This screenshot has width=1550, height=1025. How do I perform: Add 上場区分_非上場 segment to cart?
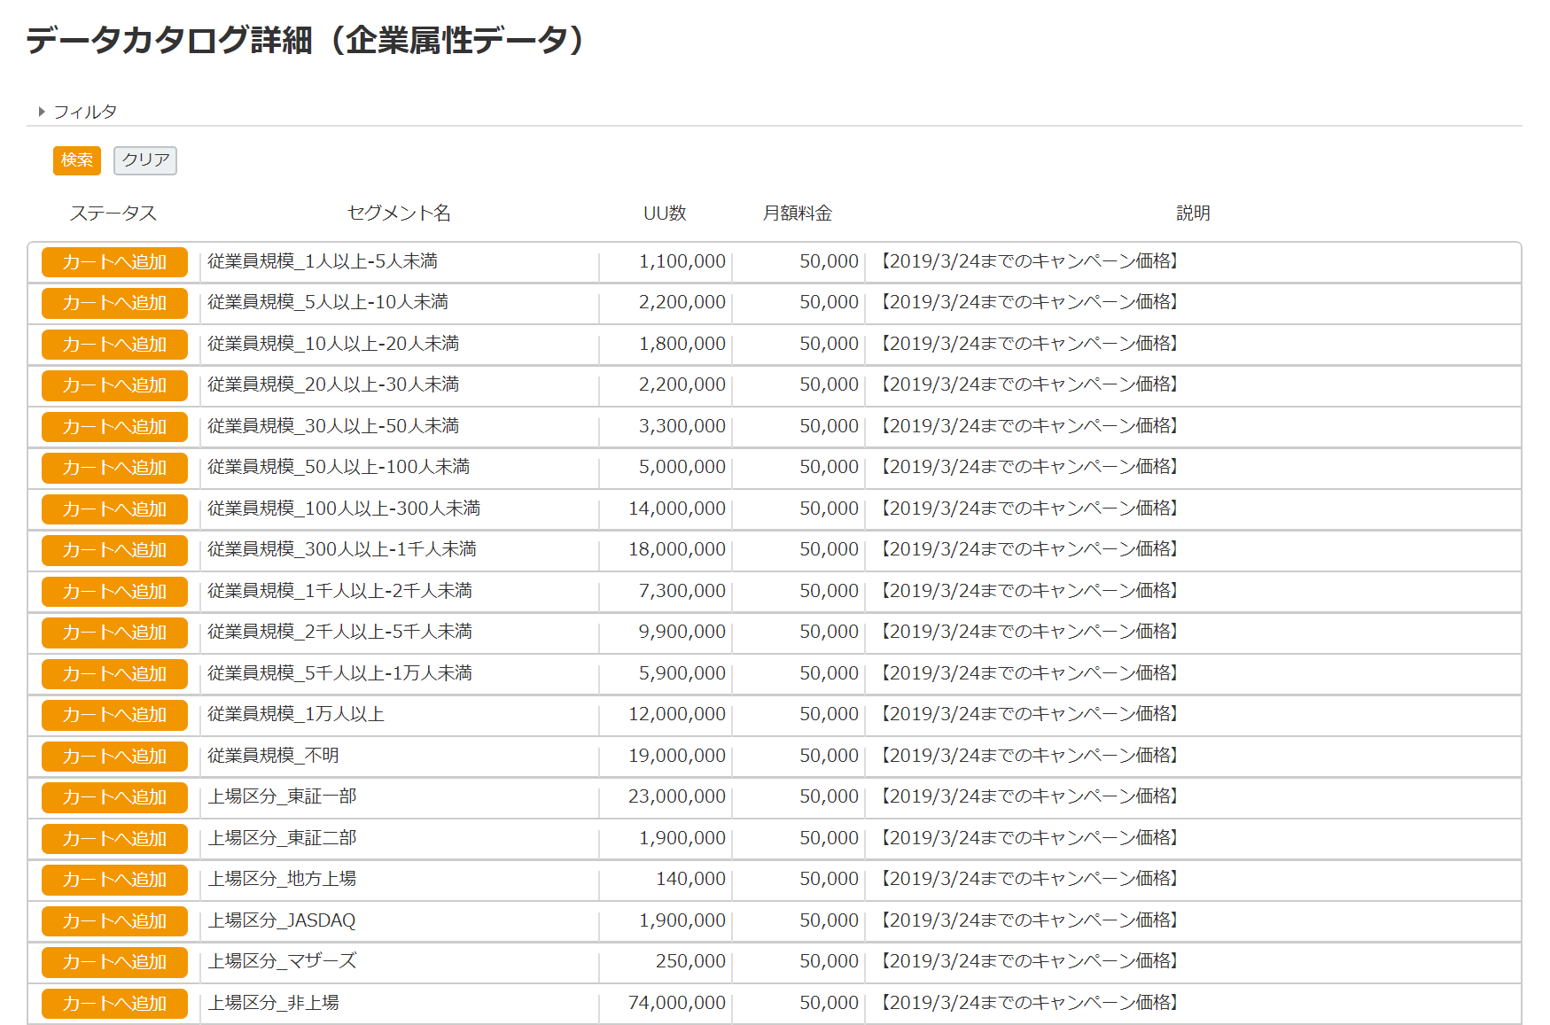pos(113,1003)
